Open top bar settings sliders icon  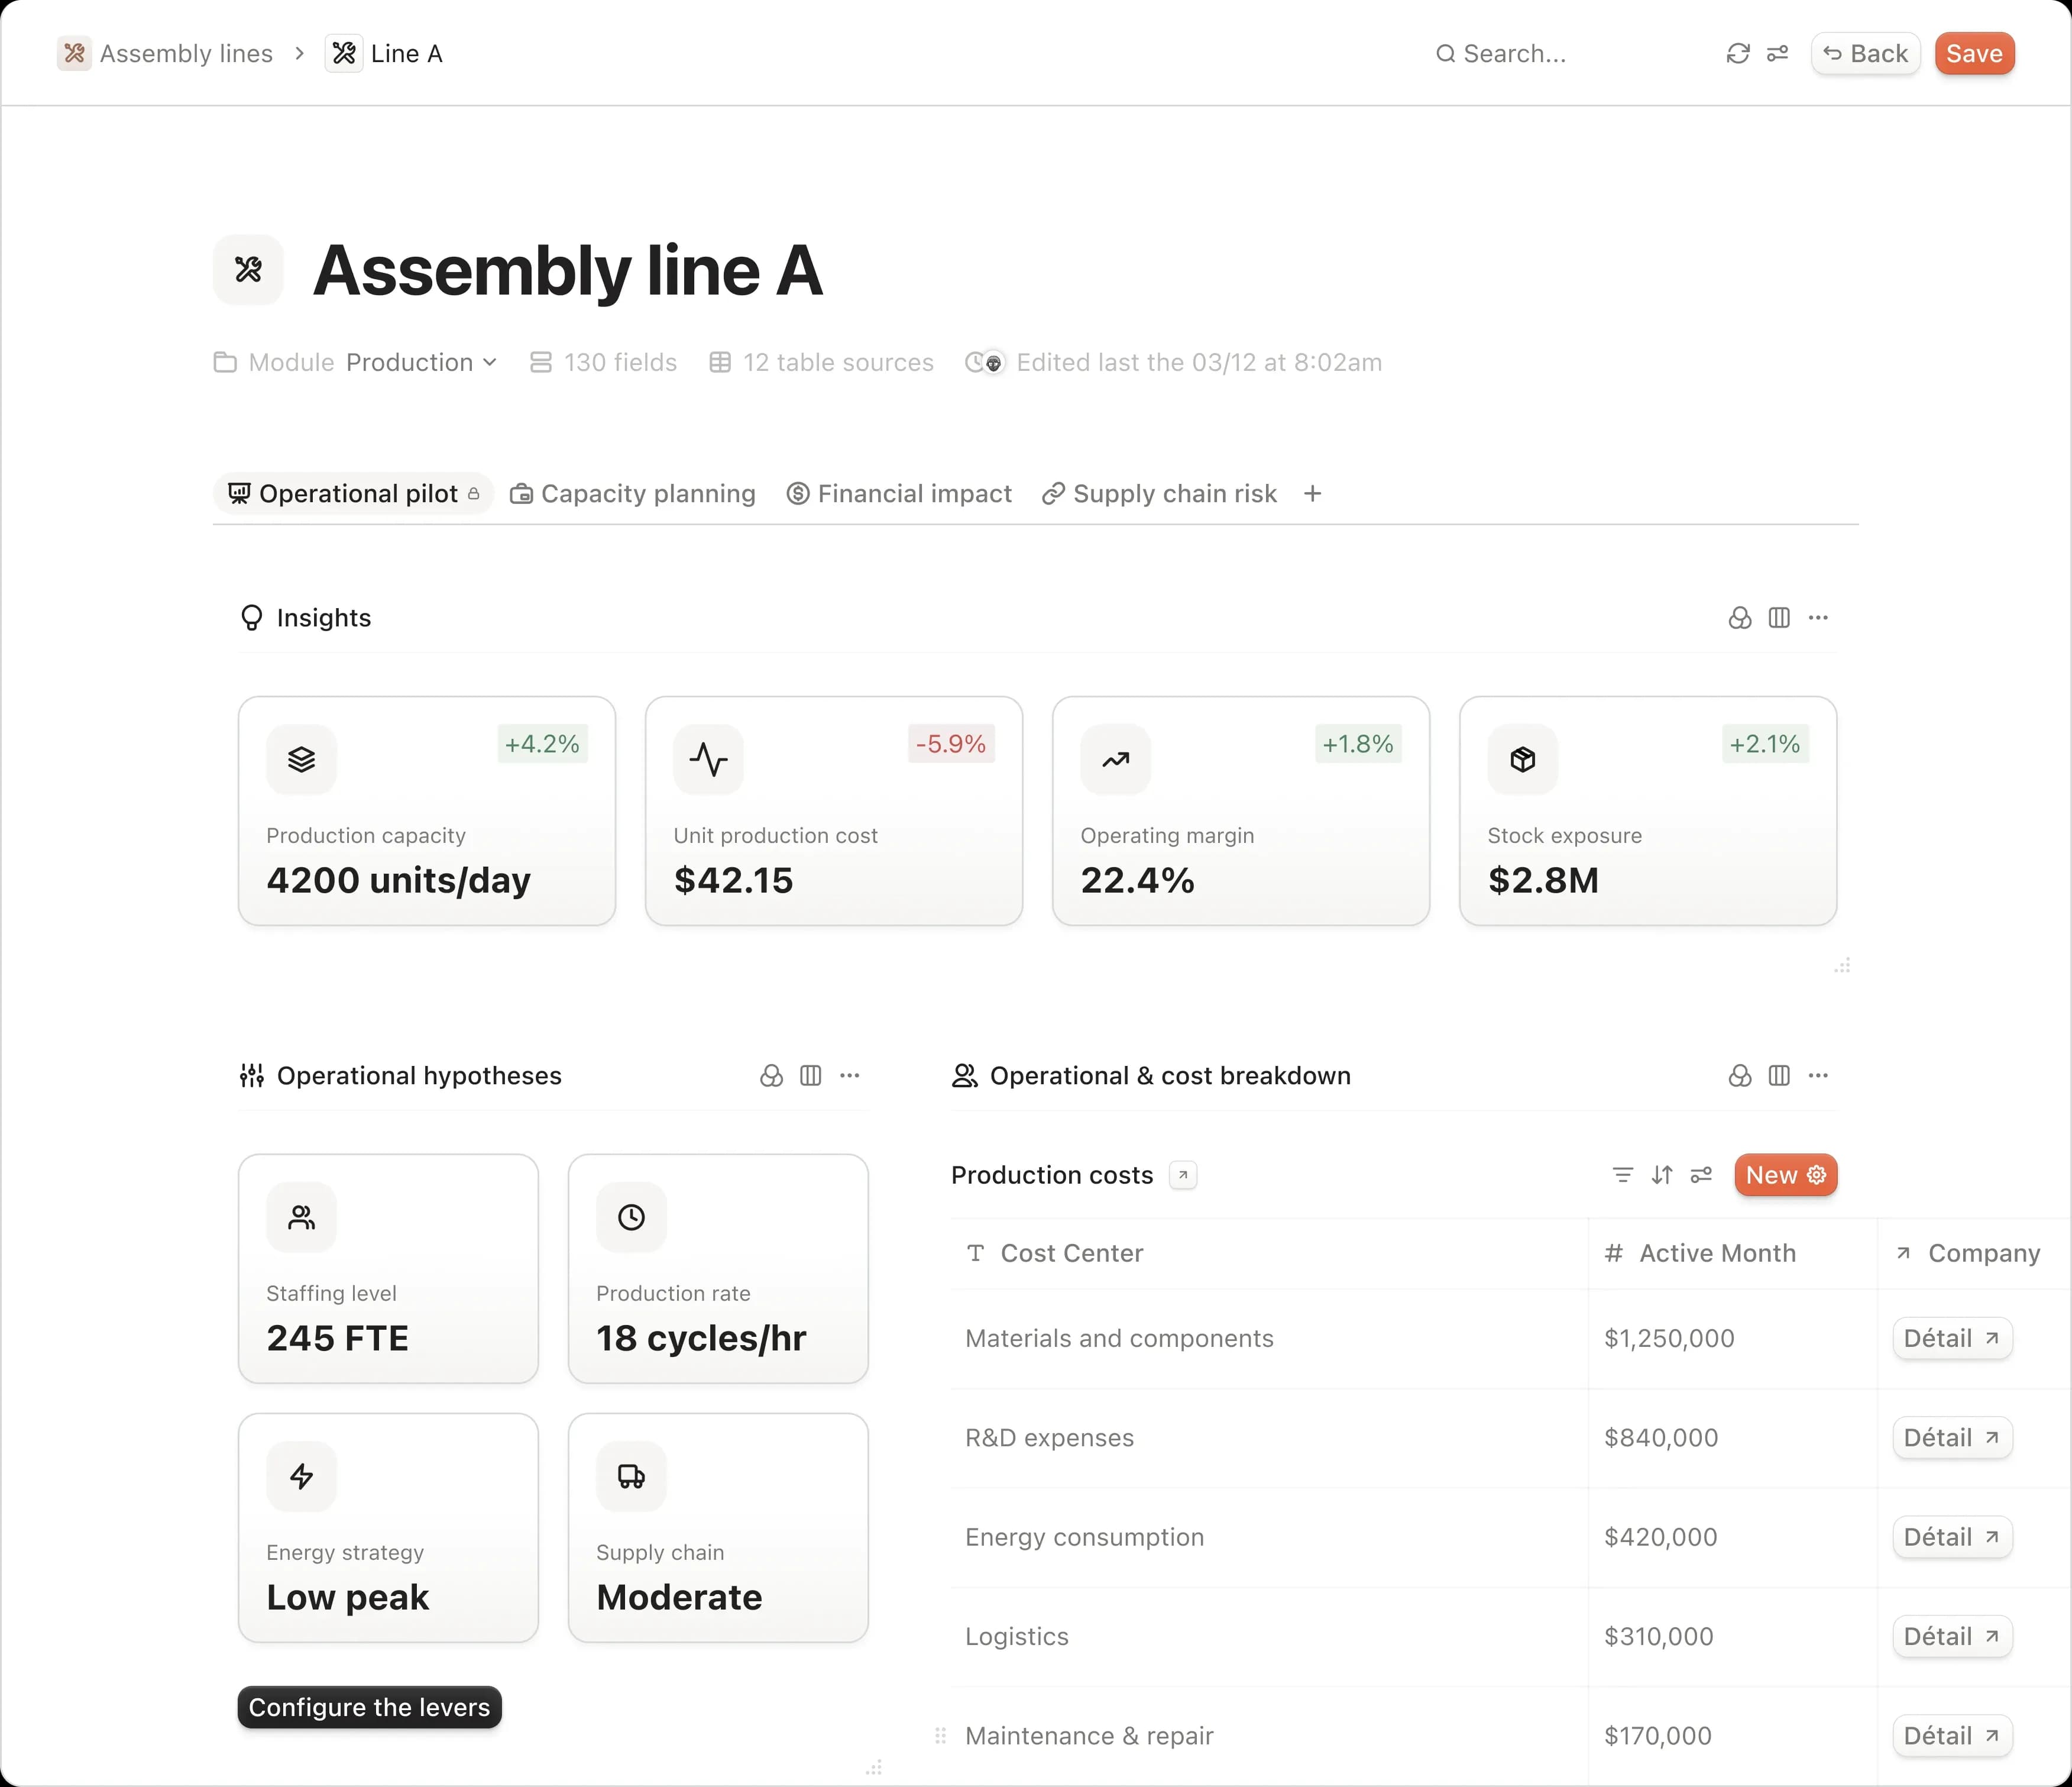click(1777, 53)
